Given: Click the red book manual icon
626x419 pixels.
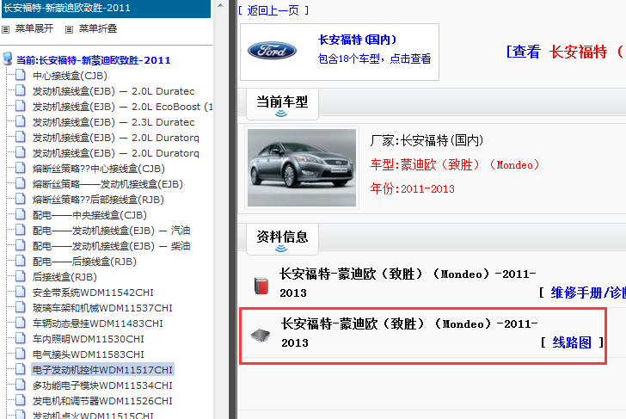Looking at the screenshot, I should [x=261, y=286].
